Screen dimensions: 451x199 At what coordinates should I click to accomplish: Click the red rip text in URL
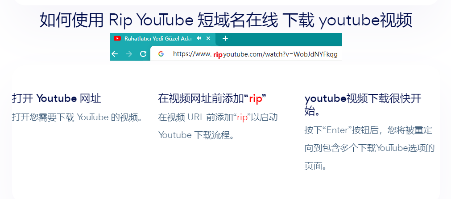(x=218, y=54)
